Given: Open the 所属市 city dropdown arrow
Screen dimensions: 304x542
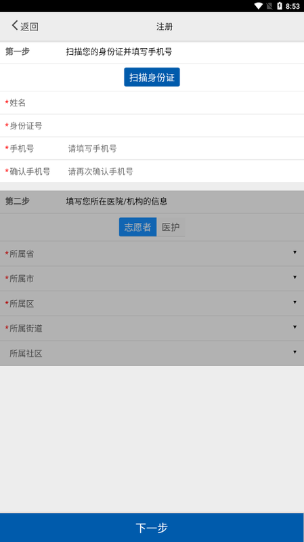Looking at the screenshot, I should (295, 277).
